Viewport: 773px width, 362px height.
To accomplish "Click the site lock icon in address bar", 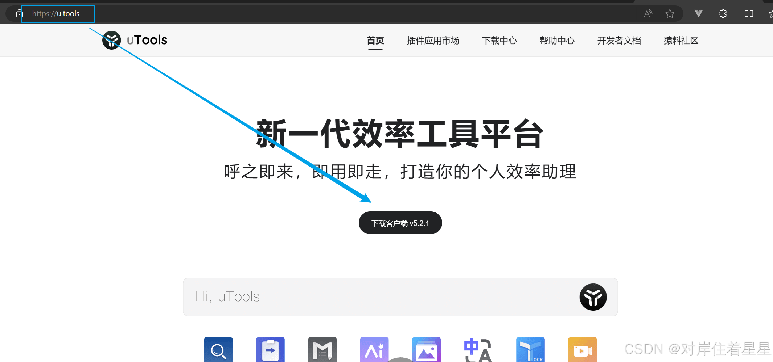I will (19, 14).
